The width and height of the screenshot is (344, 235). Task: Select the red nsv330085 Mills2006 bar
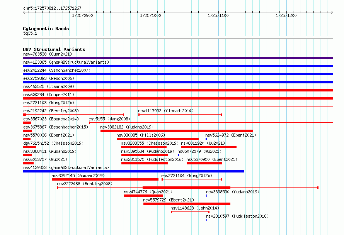tap(158, 139)
